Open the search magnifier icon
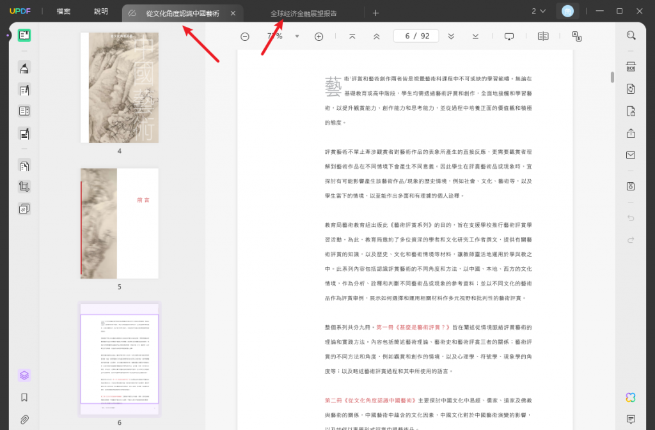This screenshot has width=655, height=430. coord(631,35)
